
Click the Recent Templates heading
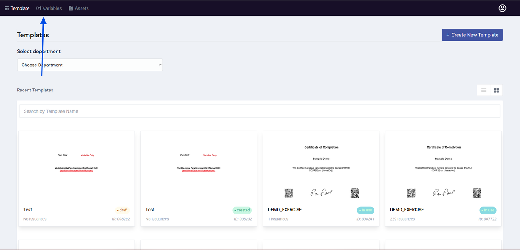(x=35, y=90)
